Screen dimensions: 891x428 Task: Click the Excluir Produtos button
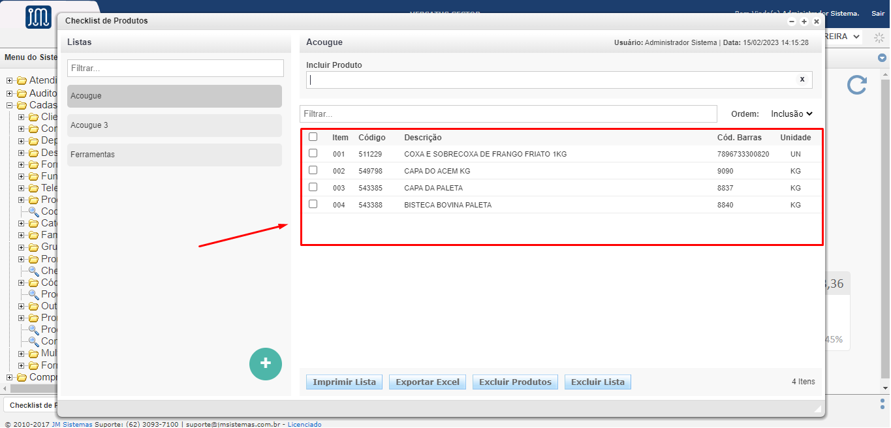[515, 382]
